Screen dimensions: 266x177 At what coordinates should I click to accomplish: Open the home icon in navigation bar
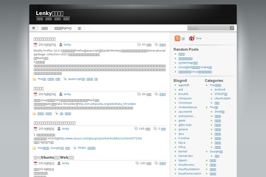34,28
